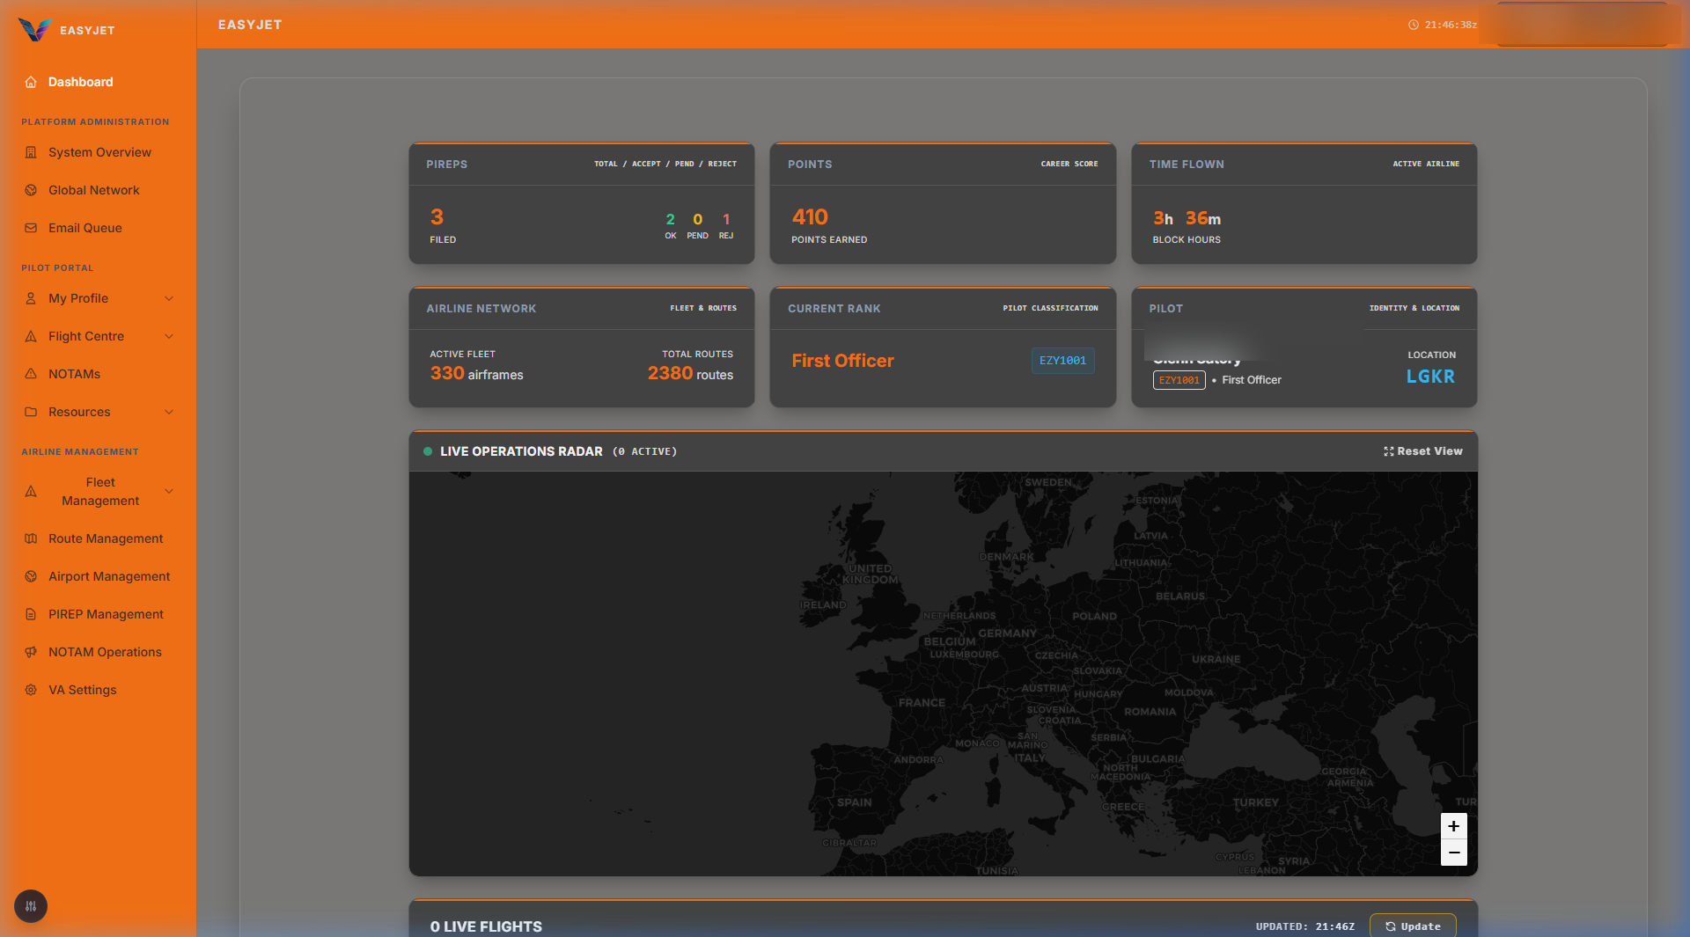Click the PIREP Management document icon
Screen dimensions: 1690x937
[31, 614]
